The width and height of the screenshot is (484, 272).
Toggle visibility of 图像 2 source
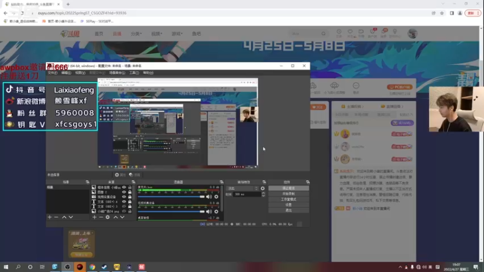[x=124, y=192]
